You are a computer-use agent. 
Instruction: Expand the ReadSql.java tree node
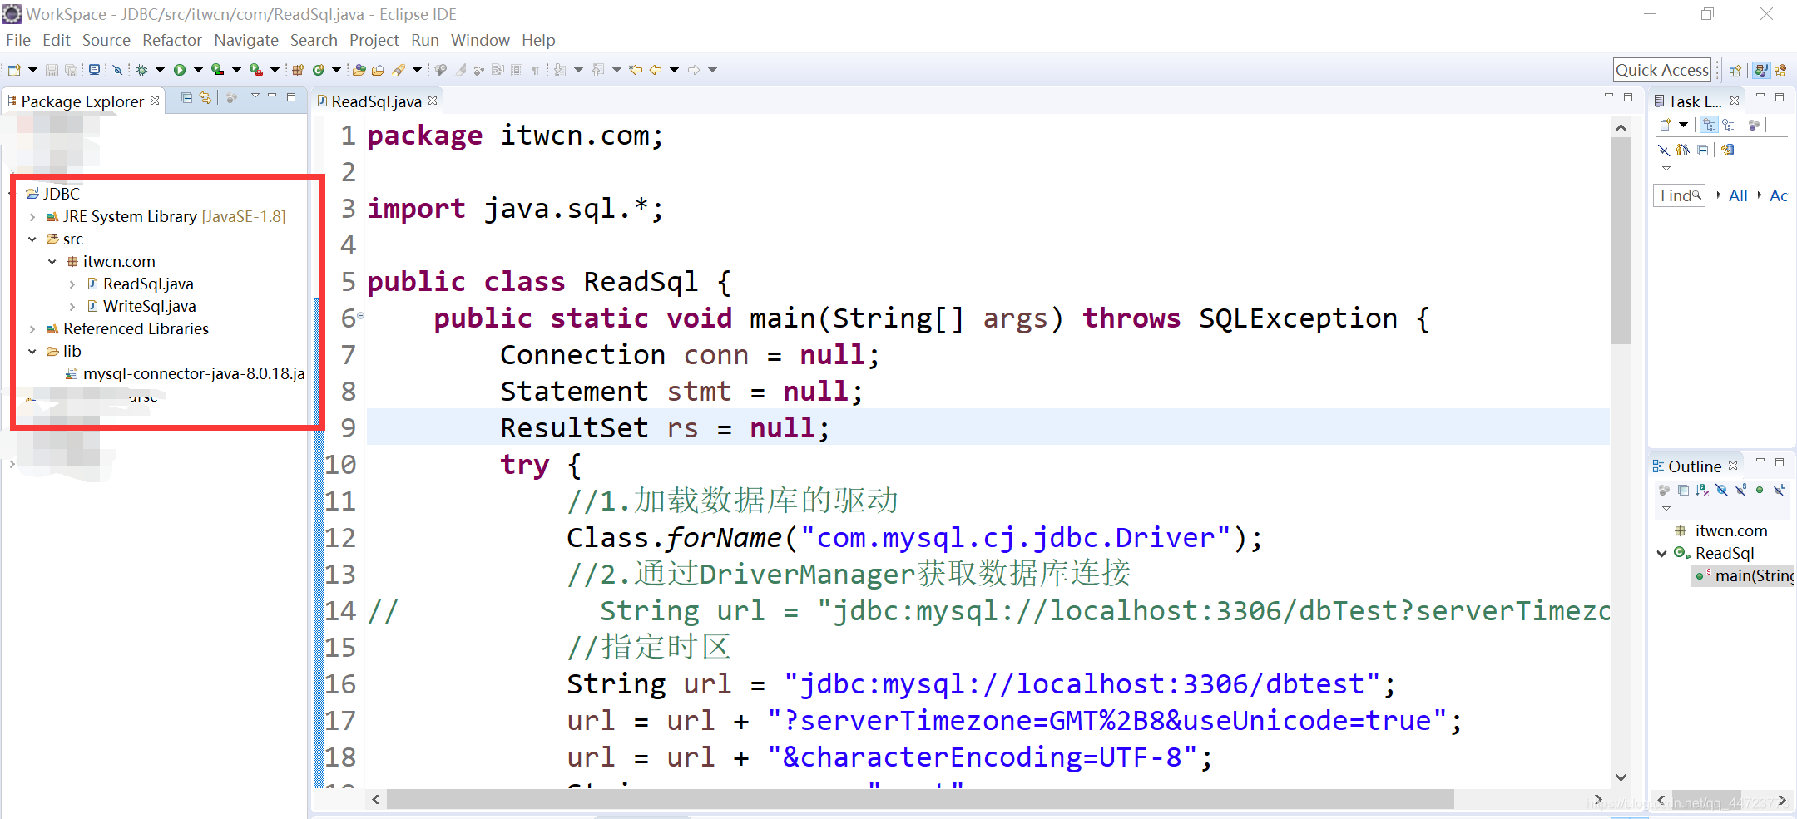pyautogui.click(x=72, y=284)
